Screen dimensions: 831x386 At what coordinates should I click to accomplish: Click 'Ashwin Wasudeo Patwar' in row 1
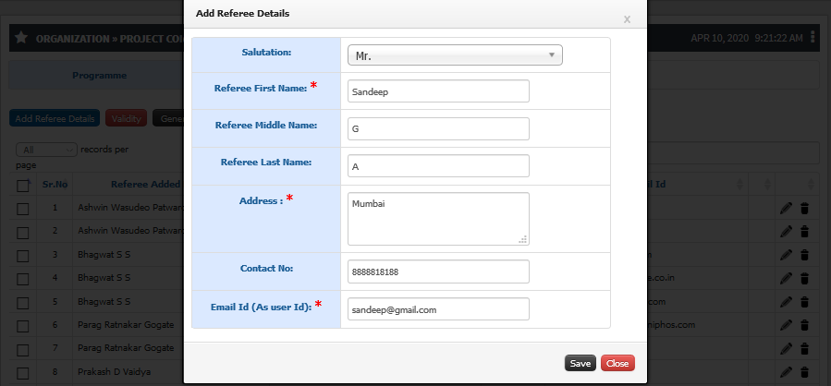pyautogui.click(x=130, y=208)
